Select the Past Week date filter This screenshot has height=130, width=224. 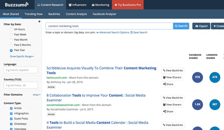pyautogui.click(x=11, y=35)
